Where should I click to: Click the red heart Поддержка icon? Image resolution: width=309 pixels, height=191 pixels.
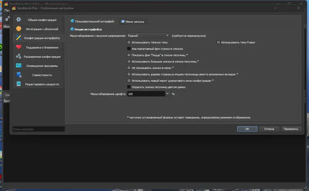[19, 47]
